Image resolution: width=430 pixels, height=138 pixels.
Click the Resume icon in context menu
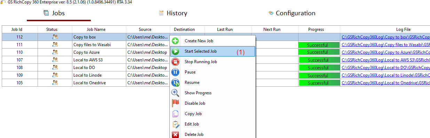(175, 83)
